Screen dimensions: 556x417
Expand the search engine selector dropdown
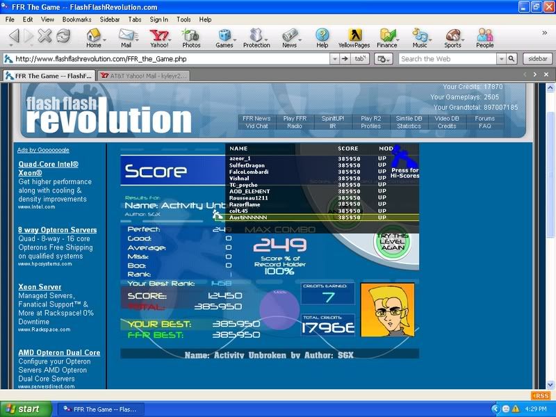point(383,59)
